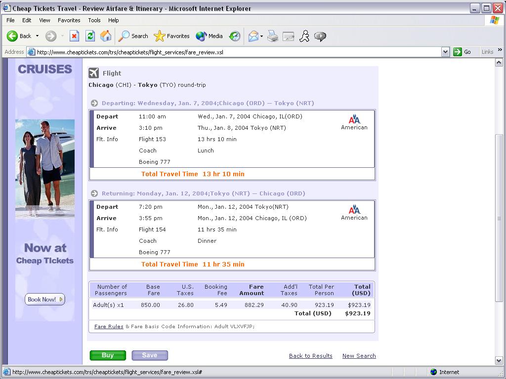506x379 pixels.
Task: Follow the Back to Results link
Action: click(x=310, y=356)
